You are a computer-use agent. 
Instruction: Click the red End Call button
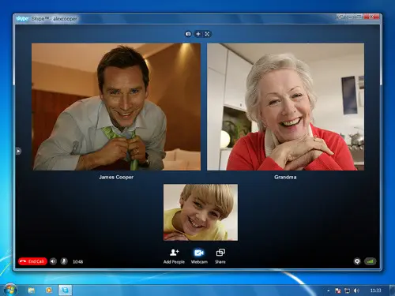coord(32,261)
